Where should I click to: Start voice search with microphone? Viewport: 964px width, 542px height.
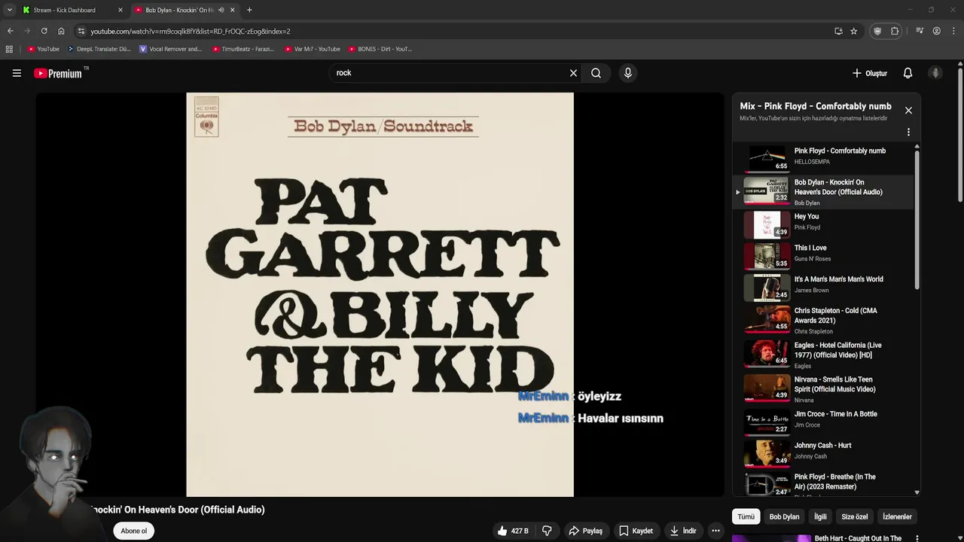(628, 73)
